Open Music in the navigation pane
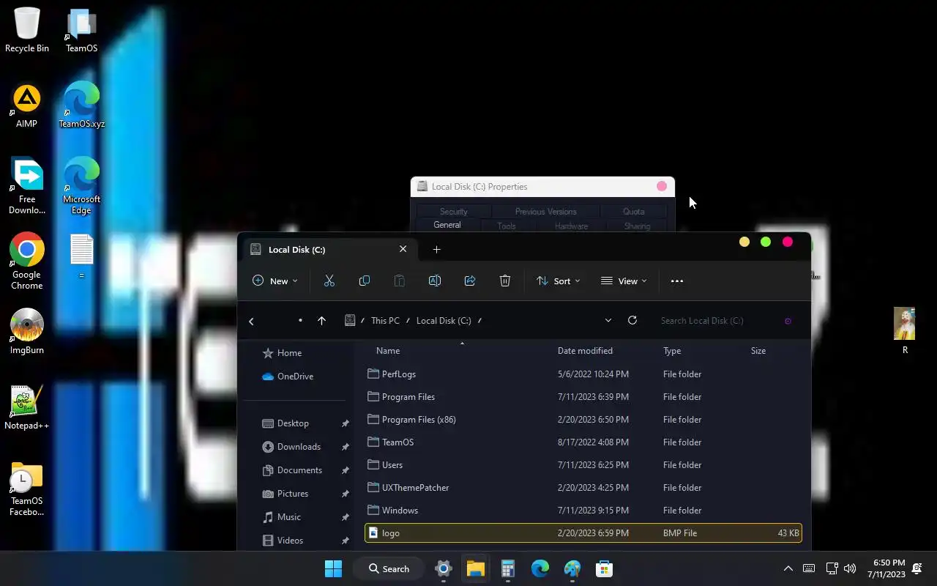The width and height of the screenshot is (937, 586). 289,517
